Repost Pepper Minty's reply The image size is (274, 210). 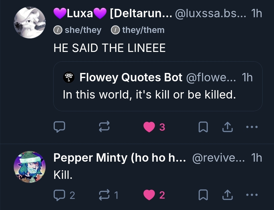(104, 195)
